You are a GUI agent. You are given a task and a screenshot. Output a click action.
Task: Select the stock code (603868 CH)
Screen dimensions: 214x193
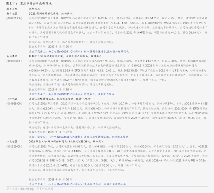pos(14,104)
